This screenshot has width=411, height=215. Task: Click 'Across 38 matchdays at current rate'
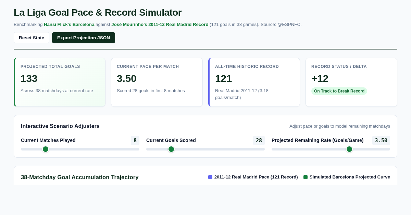[x=57, y=91]
